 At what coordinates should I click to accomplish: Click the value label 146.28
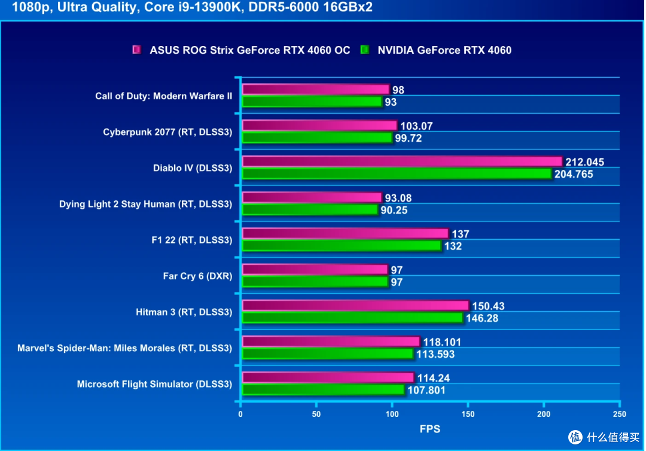(482, 318)
